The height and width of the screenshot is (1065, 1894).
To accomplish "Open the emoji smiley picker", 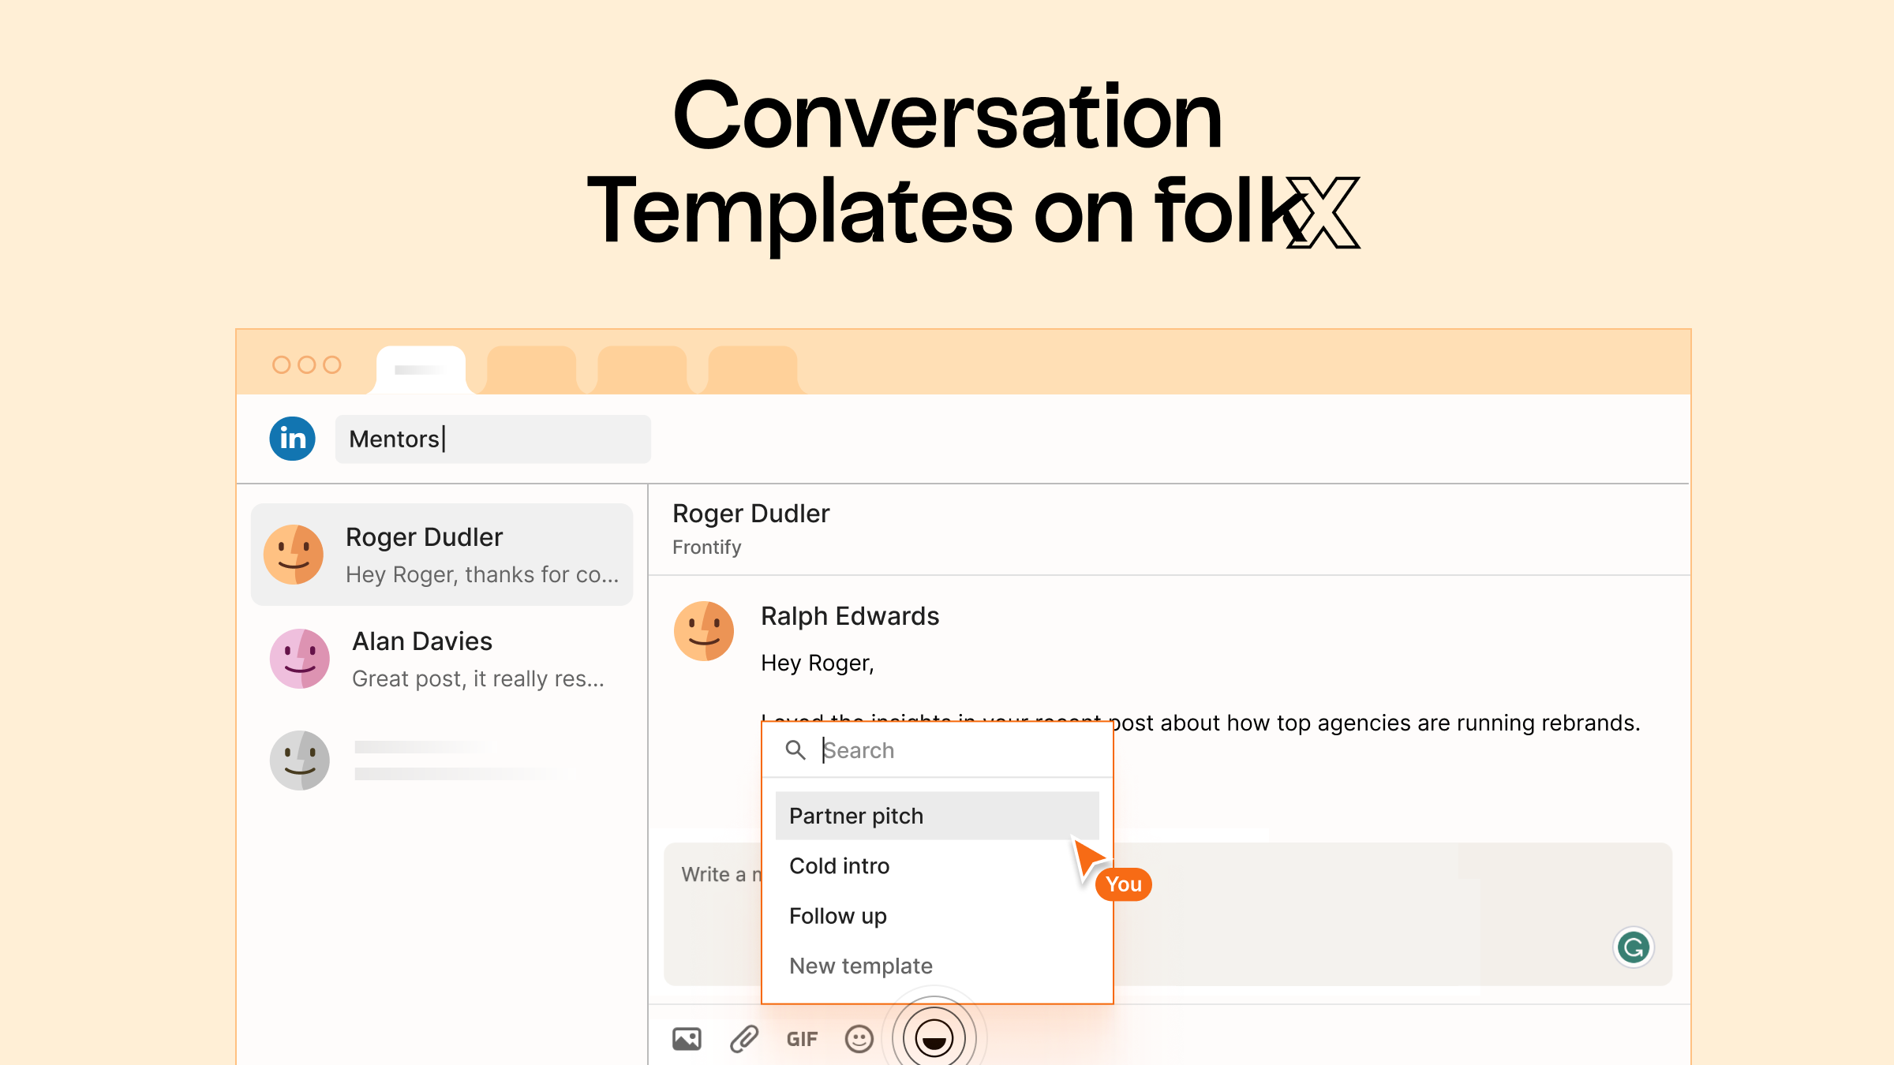I will click(859, 1039).
